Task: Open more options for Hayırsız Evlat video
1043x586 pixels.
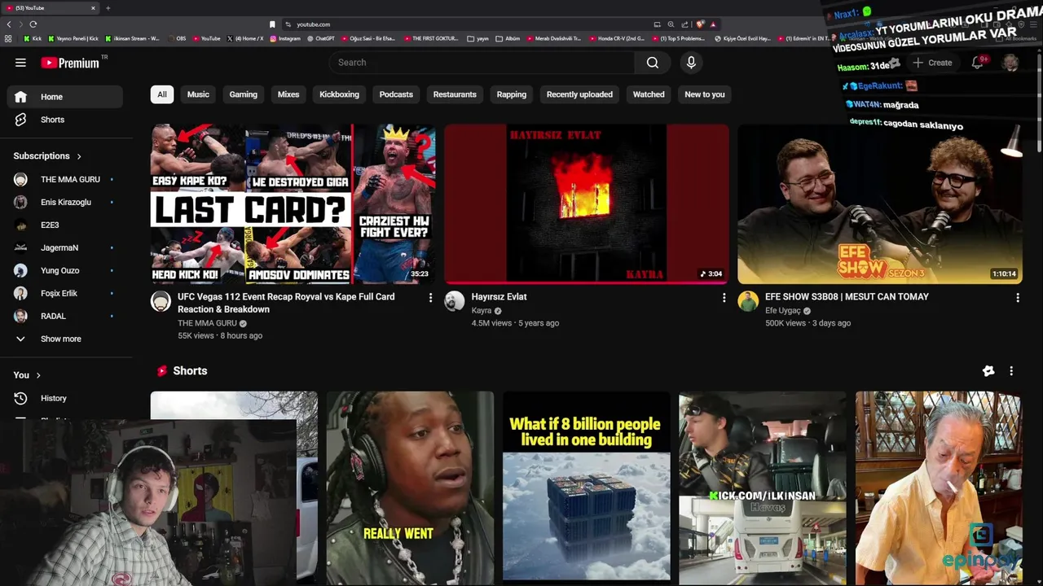Action: 724,298
